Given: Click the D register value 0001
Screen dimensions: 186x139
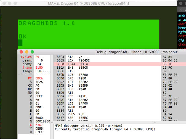Looking at the screenshot, I should pos(39,107).
